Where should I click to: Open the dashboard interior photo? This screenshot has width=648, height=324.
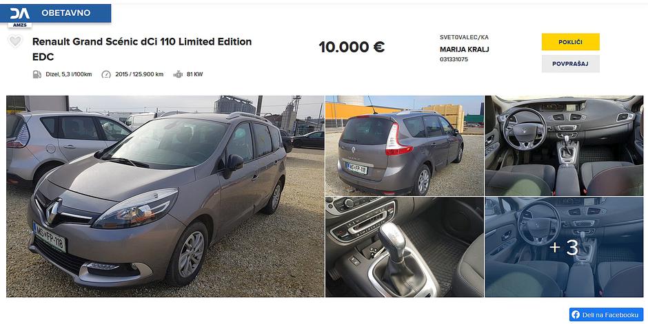[564, 146]
